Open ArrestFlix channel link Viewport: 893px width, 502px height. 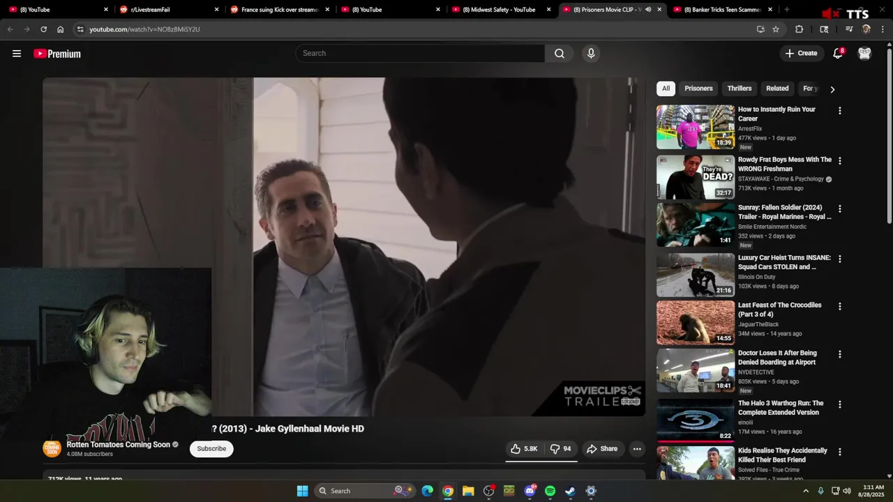coord(750,128)
